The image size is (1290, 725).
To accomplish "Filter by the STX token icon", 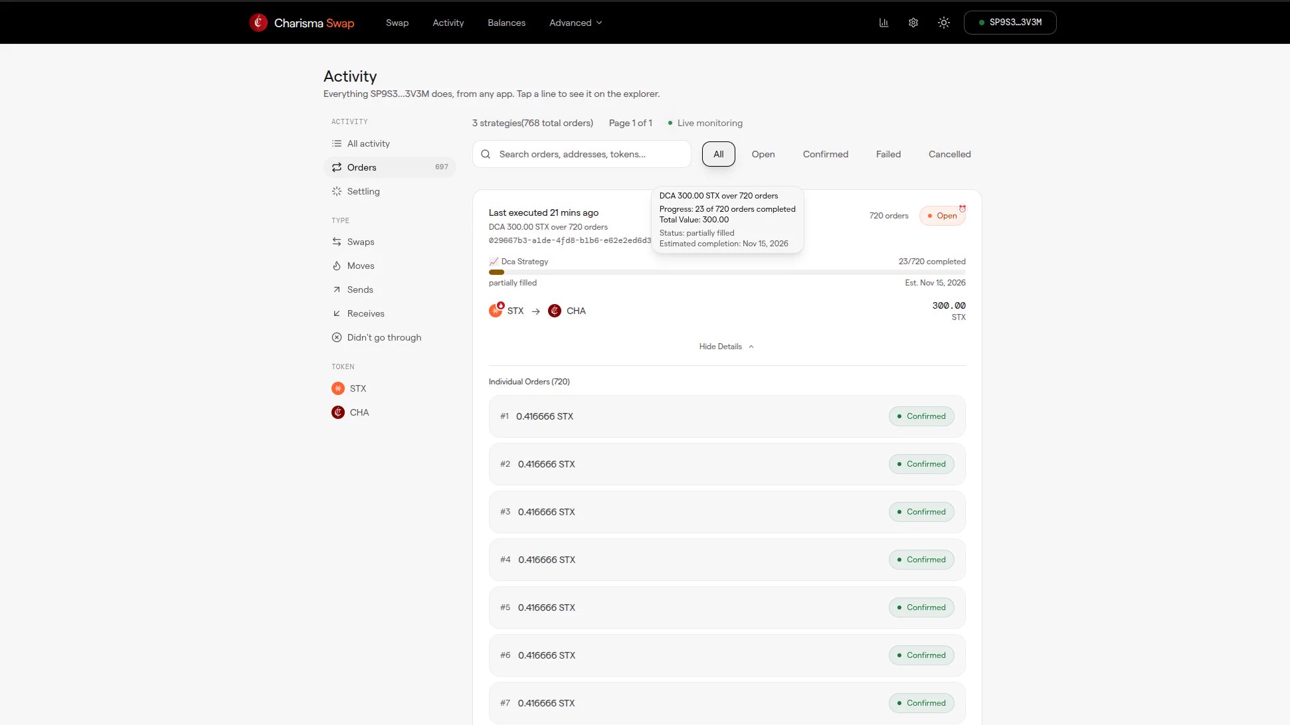I will click(x=338, y=388).
